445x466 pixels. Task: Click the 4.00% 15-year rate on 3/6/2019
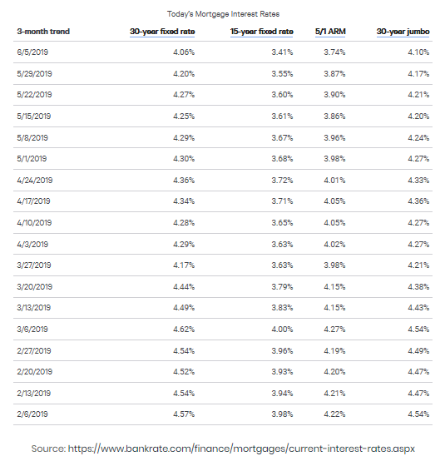coord(282,330)
